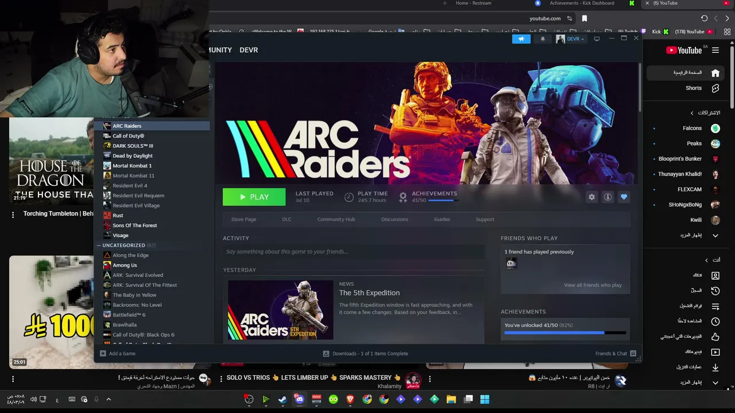Collapse the Uncategorized library section
This screenshot has width=735, height=413.
[99, 245]
